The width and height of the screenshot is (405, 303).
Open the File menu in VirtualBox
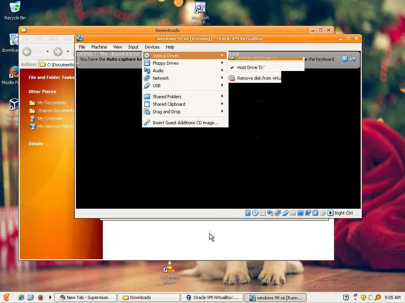(x=82, y=47)
